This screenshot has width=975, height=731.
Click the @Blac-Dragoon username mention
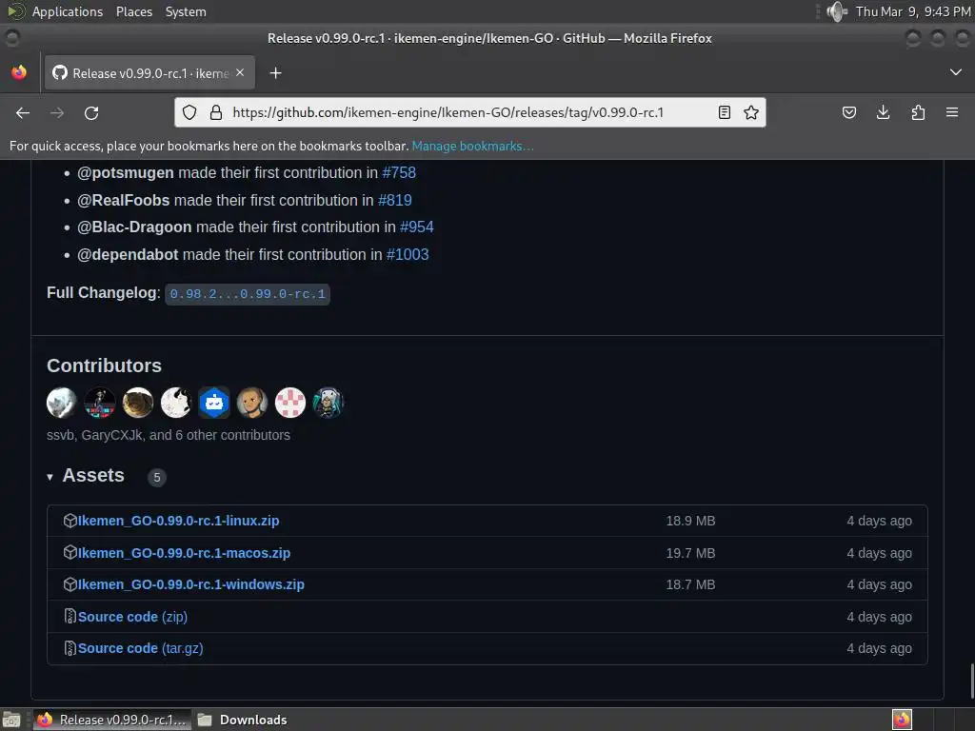(134, 227)
